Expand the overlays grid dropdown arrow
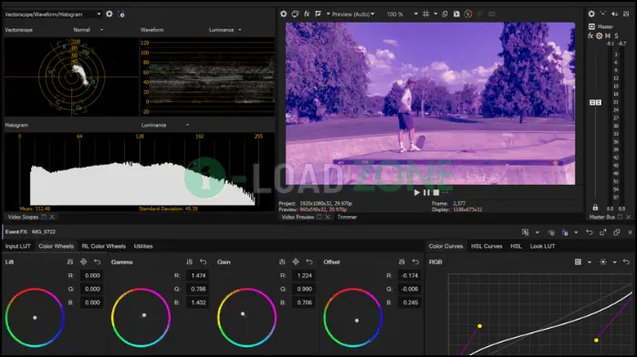The width and height of the screenshot is (637, 357). click(x=435, y=14)
